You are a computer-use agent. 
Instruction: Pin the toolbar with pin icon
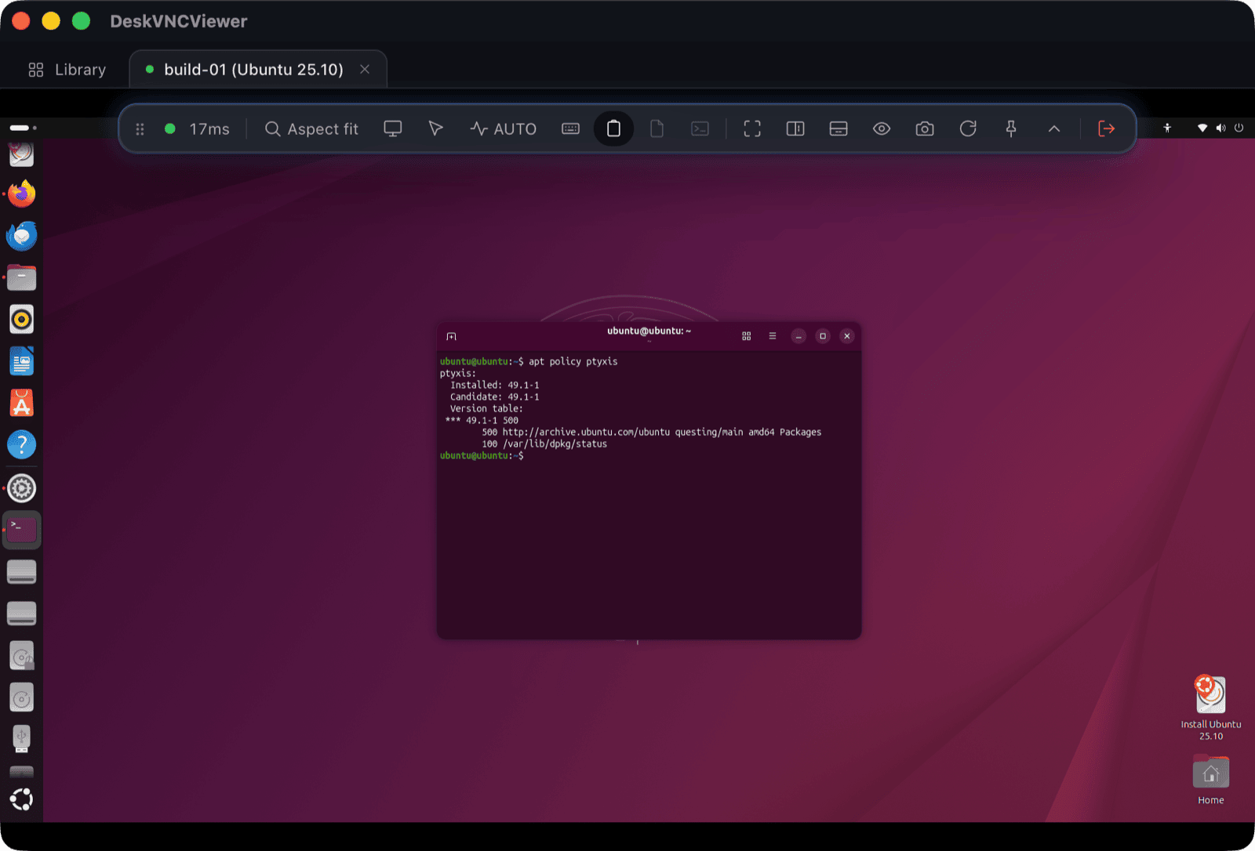point(1011,129)
